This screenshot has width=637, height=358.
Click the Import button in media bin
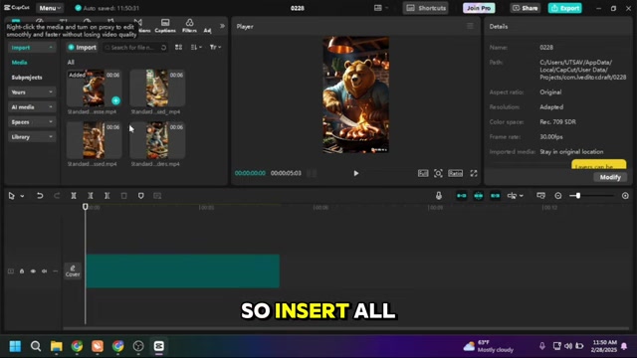(x=82, y=47)
